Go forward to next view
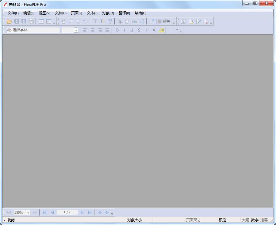Viewport: 276px width, 225px height. [x=107, y=212]
